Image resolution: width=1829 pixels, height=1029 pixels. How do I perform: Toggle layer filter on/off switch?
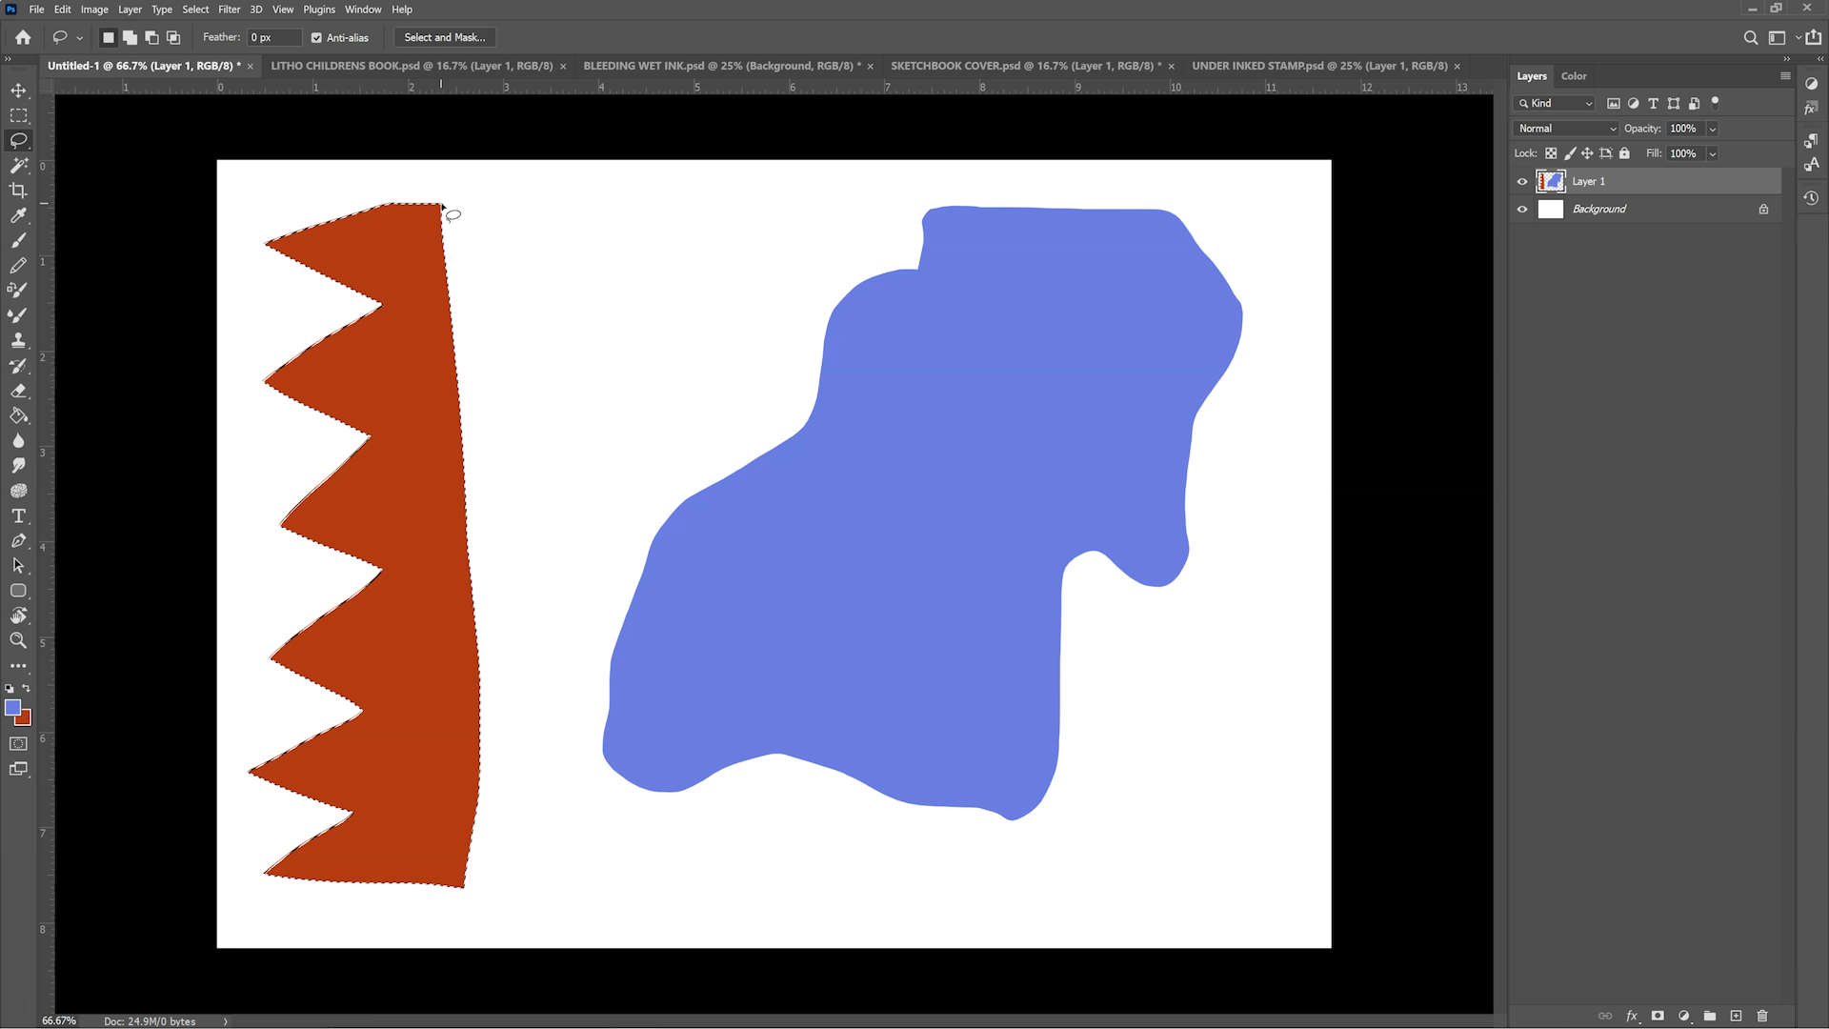[1715, 102]
